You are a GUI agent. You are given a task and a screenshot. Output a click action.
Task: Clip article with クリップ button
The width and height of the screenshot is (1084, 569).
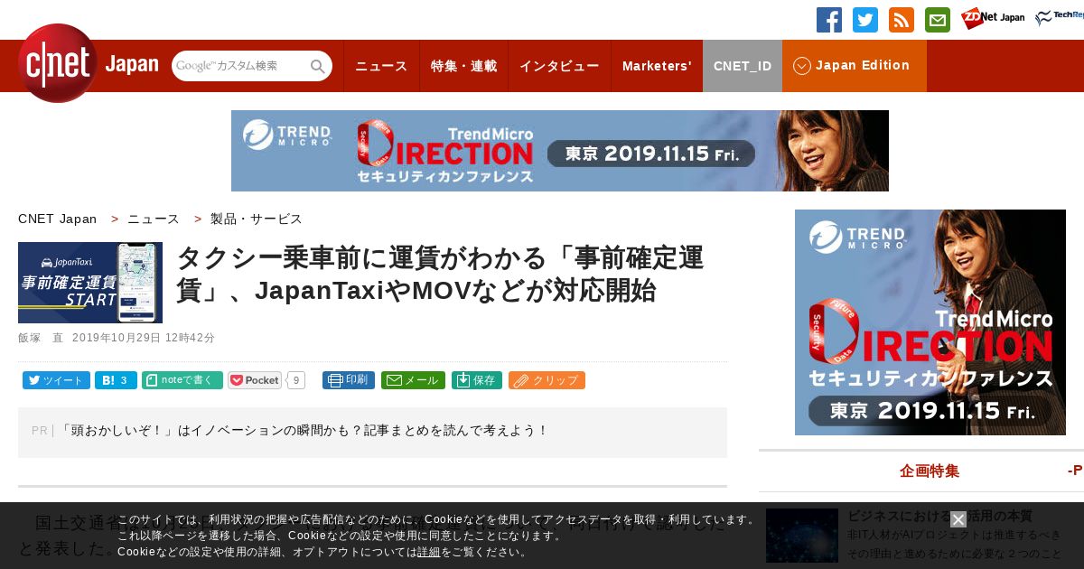547,380
